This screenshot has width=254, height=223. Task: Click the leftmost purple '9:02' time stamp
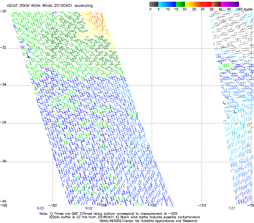pos(41,208)
